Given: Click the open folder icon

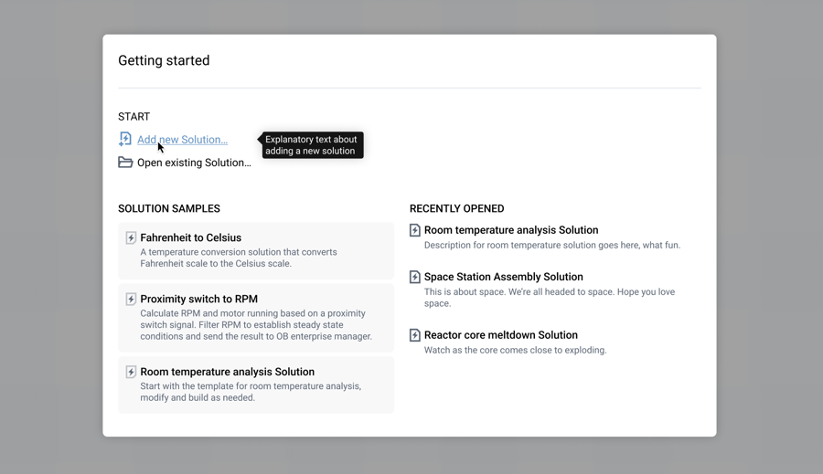Looking at the screenshot, I should point(125,163).
